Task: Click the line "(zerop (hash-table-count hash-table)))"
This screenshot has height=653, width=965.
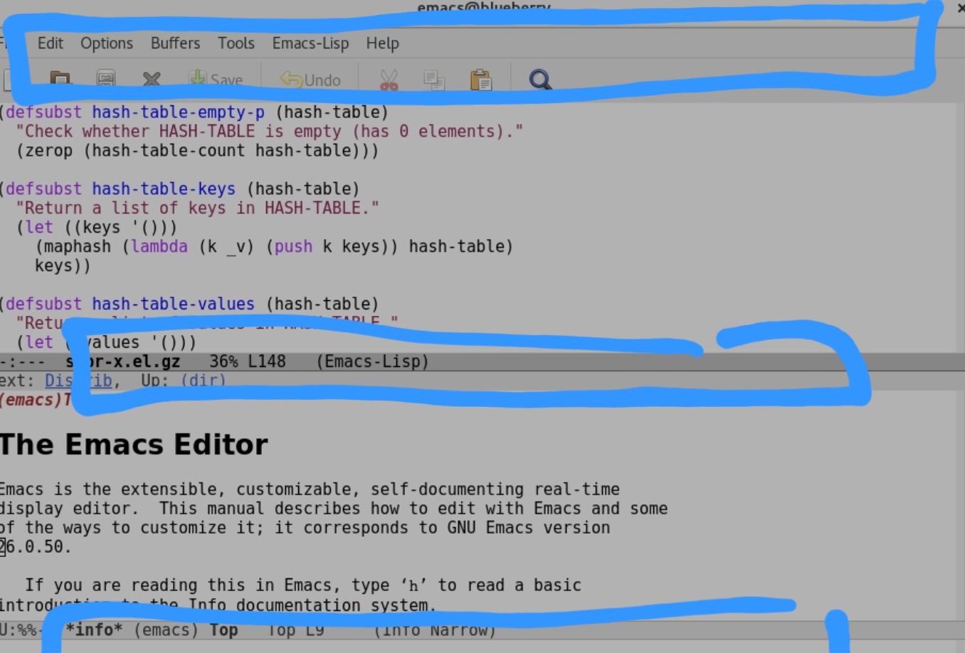Action: coord(198,151)
